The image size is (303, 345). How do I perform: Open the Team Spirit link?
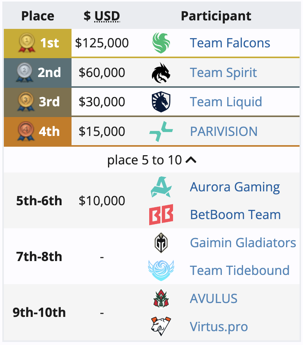tap(223, 73)
